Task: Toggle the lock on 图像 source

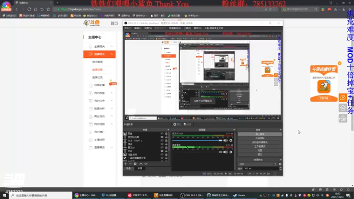Action: (x=166, y=134)
